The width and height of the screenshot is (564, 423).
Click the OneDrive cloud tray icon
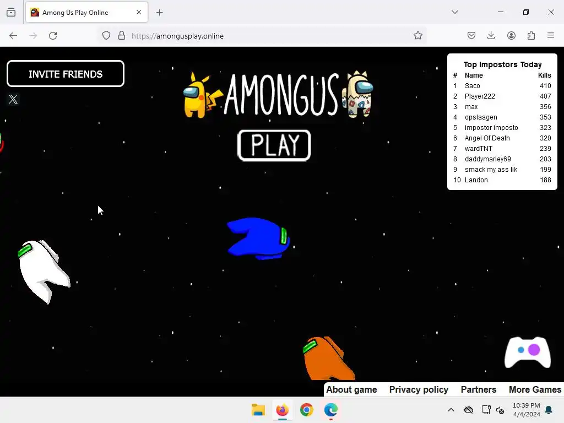coord(468,410)
